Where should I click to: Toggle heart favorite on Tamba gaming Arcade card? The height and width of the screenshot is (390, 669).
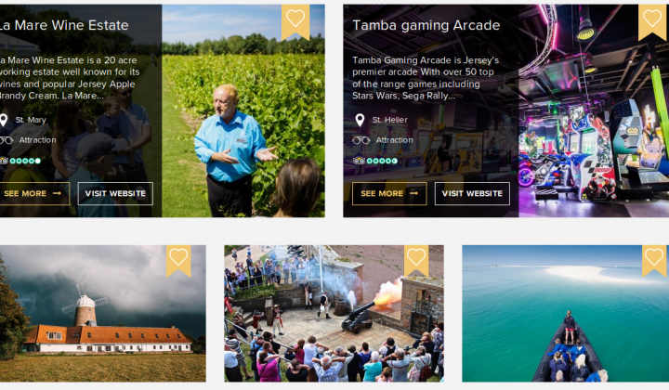click(x=652, y=21)
